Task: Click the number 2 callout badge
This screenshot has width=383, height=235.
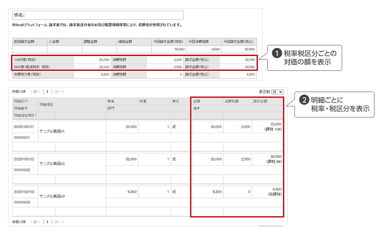Action: point(304,101)
